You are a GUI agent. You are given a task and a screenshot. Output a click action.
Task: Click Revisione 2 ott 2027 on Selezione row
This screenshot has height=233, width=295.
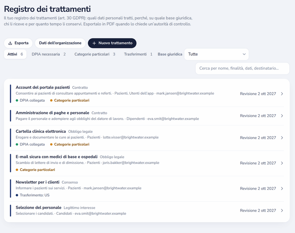(258, 211)
